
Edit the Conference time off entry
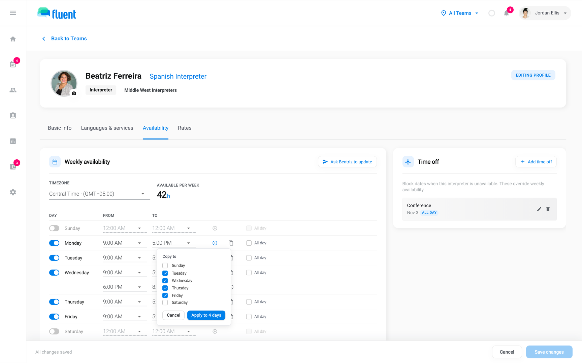click(x=539, y=209)
